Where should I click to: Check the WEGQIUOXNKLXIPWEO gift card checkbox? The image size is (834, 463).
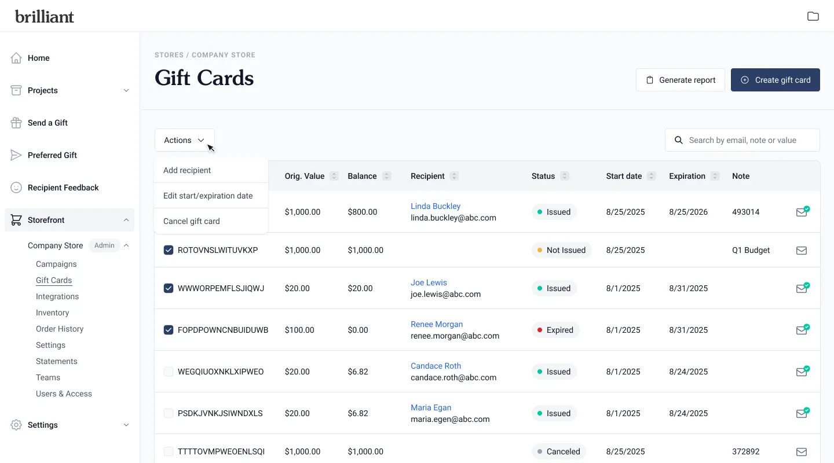(x=169, y=372)
